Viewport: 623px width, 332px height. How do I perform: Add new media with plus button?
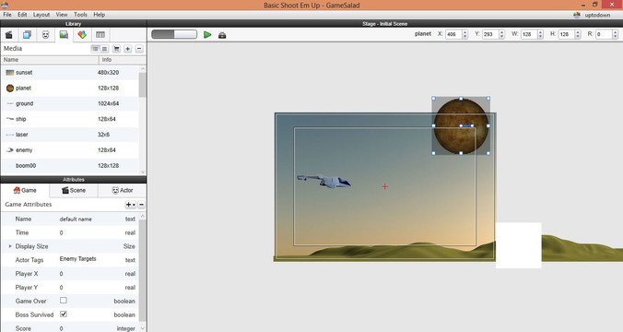point(127,49)
